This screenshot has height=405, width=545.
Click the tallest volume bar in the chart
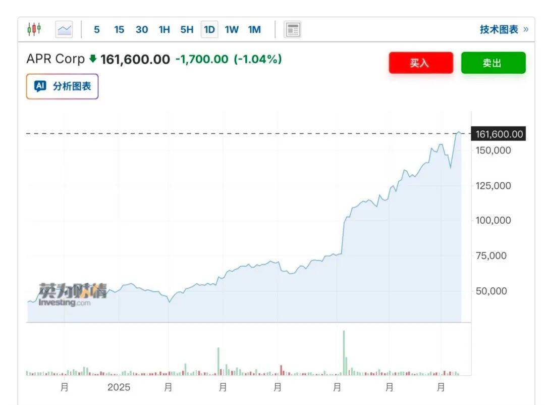pos(344,352)
